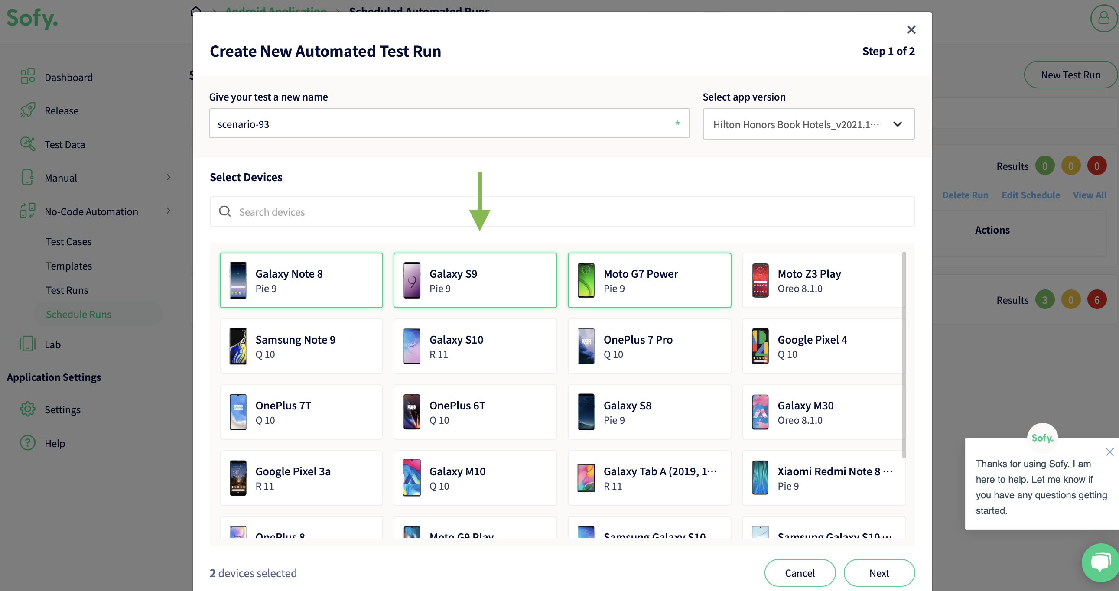
Task: Select the OnePlus 7T device card
Action: 301,412
